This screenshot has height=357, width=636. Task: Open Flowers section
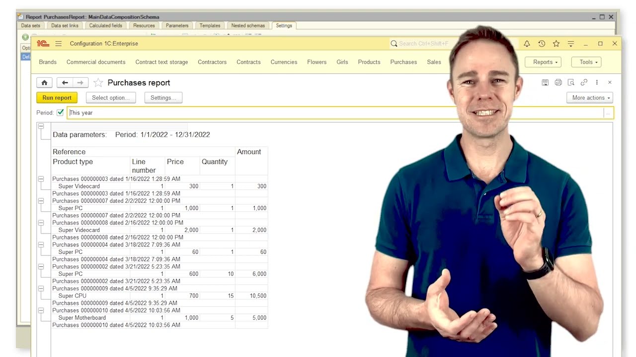(317, 62)
